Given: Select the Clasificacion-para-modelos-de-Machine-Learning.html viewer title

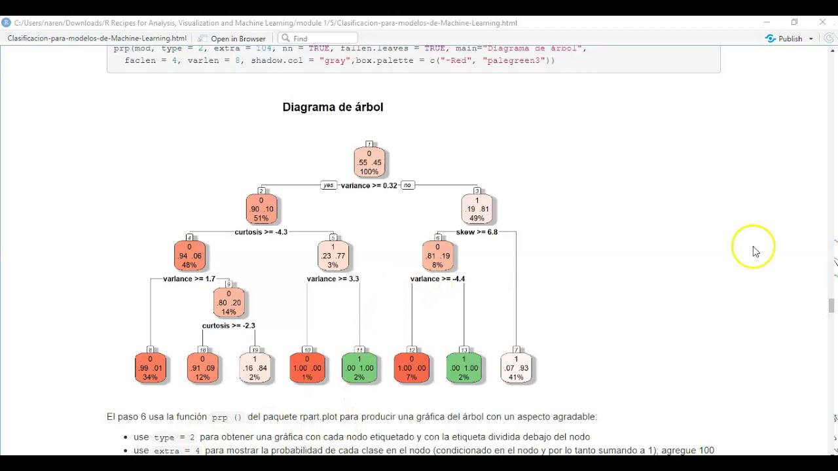Looking at the screenshot, I should pos(97,39).
